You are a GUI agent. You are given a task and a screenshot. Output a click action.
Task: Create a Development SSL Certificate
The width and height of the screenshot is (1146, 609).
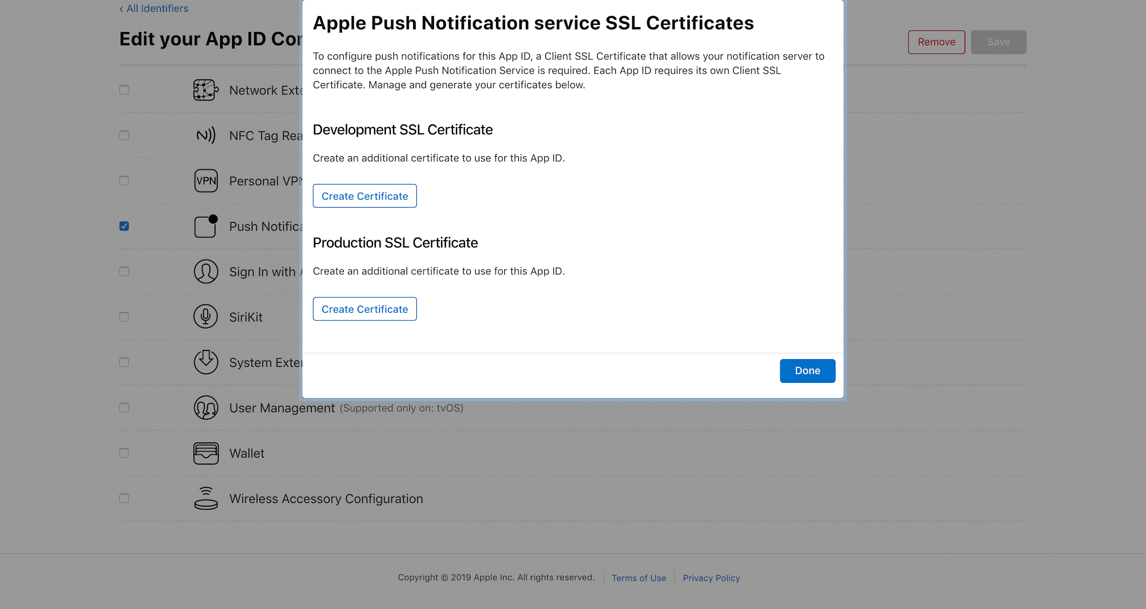[x=364, y=196]
